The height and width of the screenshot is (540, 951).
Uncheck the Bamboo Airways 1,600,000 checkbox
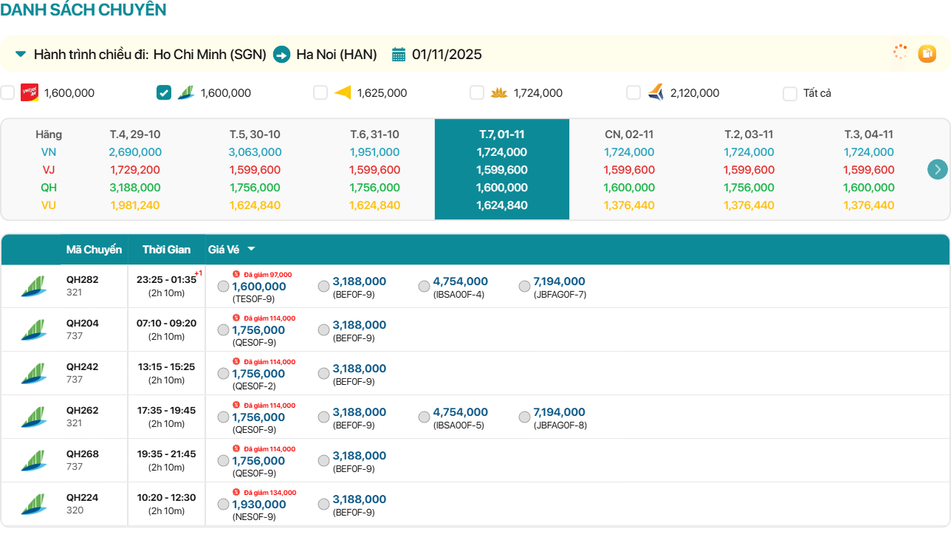164,93
